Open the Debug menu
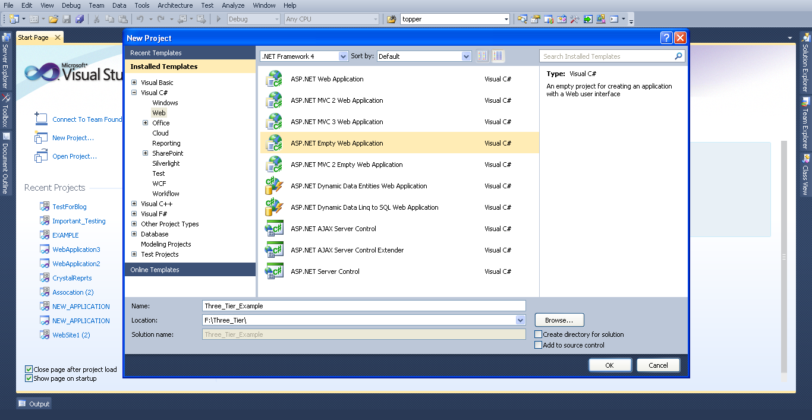 click(71, 5)
